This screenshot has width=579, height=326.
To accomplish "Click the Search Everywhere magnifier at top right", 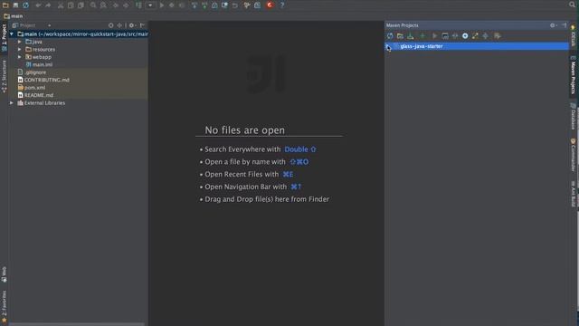I will pos(573,5).
